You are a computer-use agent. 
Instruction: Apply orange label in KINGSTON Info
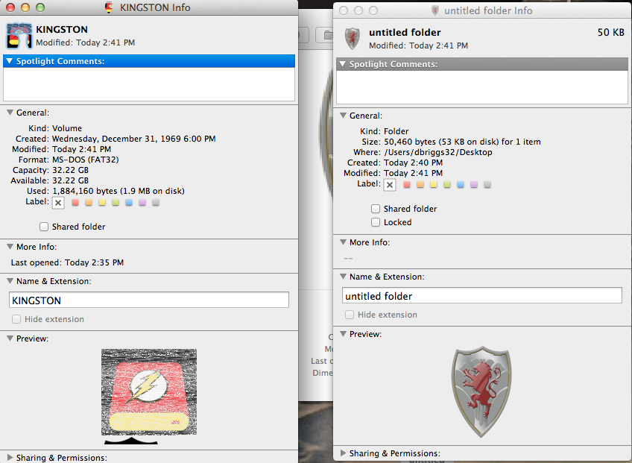pos(89,203)
